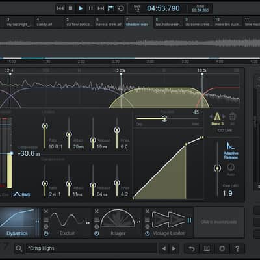Click the preset name field '*Crisp Highs'
260x260 pixels.
pos(91,248)
